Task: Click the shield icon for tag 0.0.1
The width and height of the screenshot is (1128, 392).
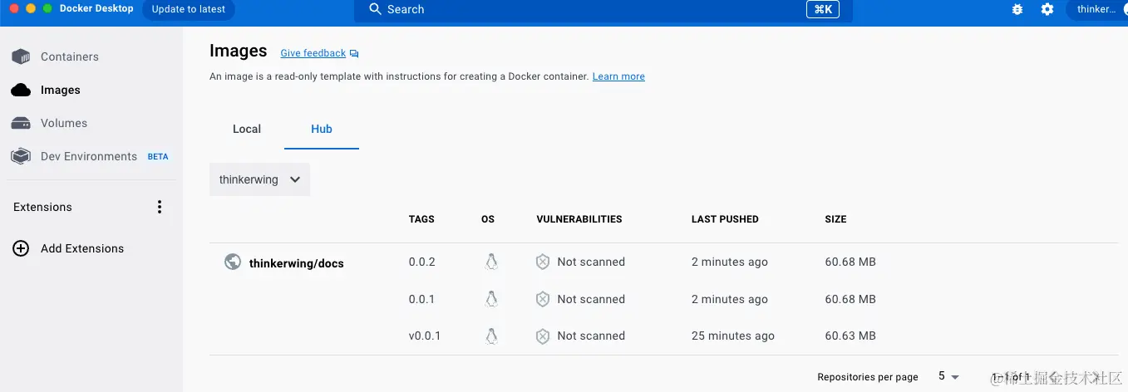Action: click(543, 299)
